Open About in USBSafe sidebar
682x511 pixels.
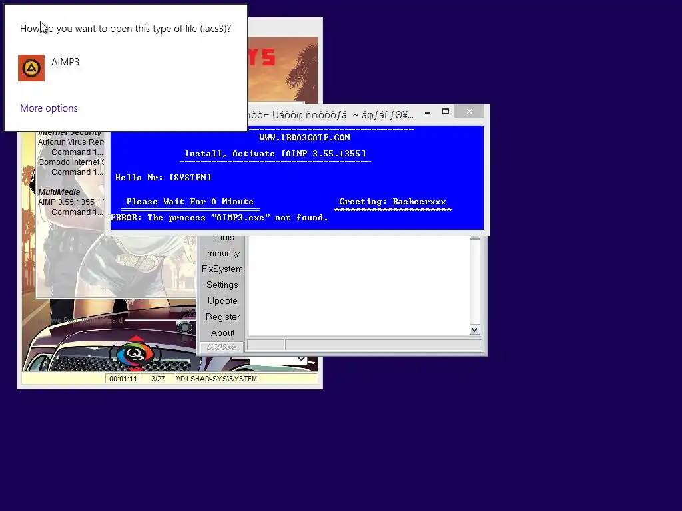point(222,333)
